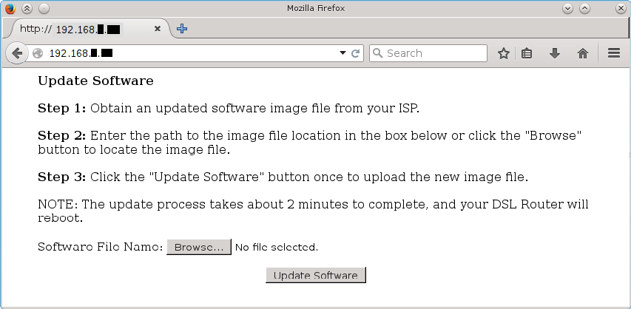This screenshot has width=631, height=309.
Task: Open window menu via Firefox title bar icon
Action: coord(9,8)
